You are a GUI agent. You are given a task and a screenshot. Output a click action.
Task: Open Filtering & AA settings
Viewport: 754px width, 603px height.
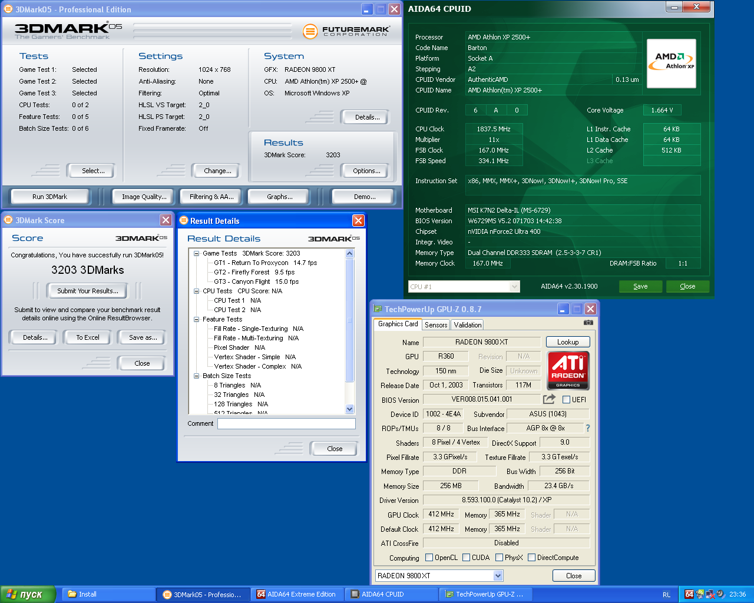point(211,197)
